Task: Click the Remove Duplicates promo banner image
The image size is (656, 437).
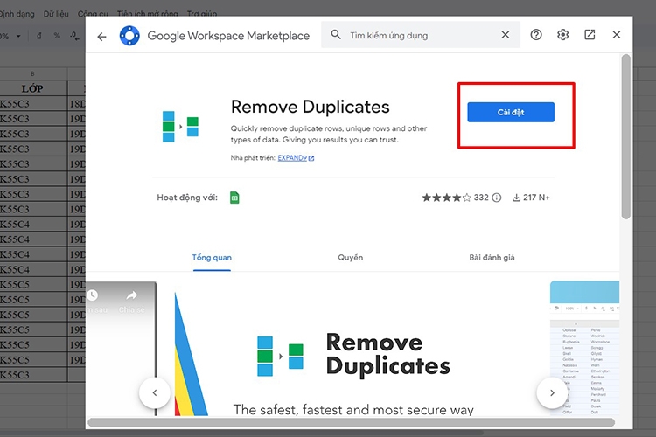Action: tap(353, 349)
